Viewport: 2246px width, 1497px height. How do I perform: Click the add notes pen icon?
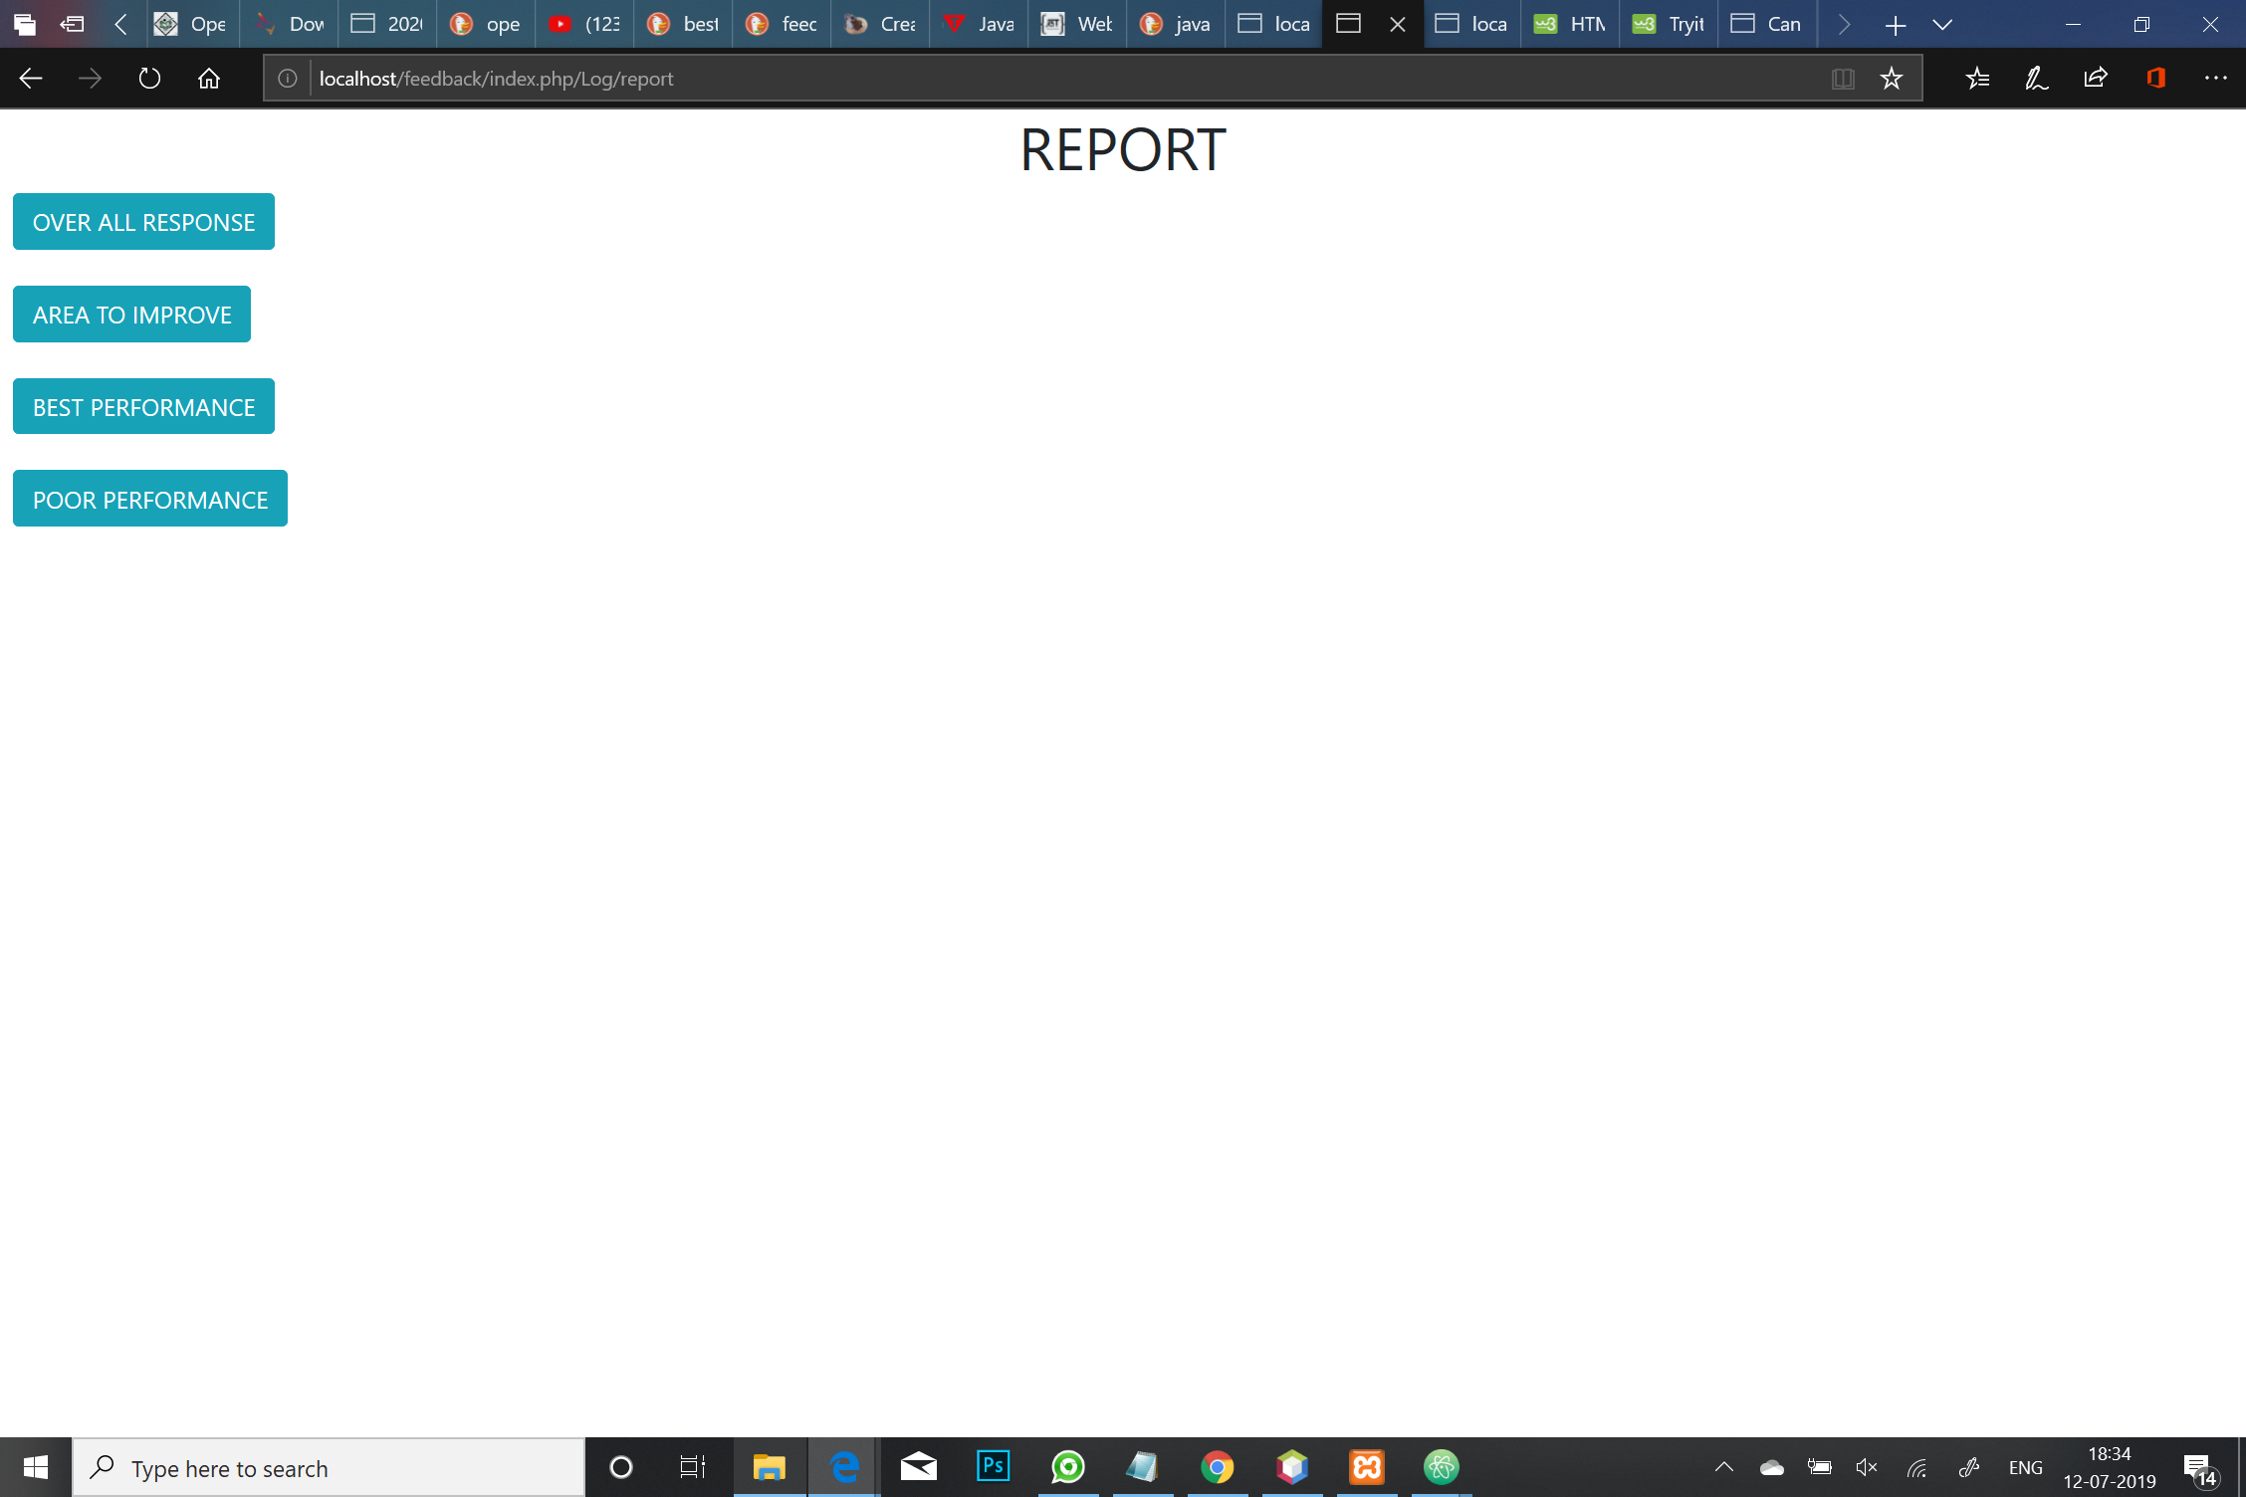(x=2037, y=78)
